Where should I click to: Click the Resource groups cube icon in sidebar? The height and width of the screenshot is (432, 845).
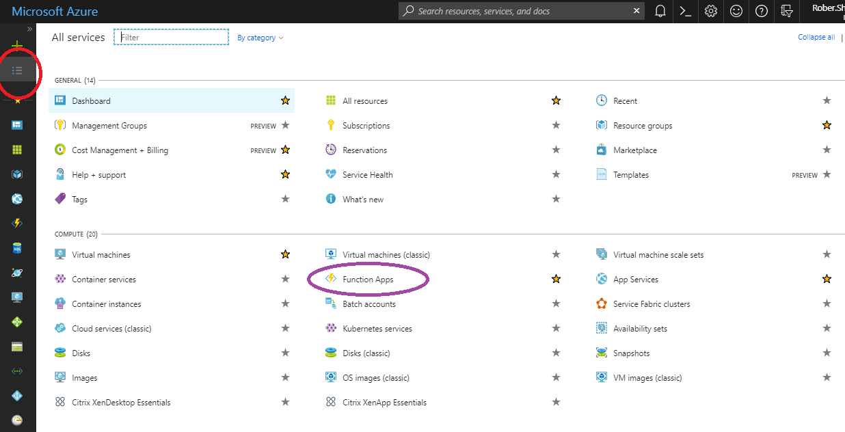tap(18, 174)
